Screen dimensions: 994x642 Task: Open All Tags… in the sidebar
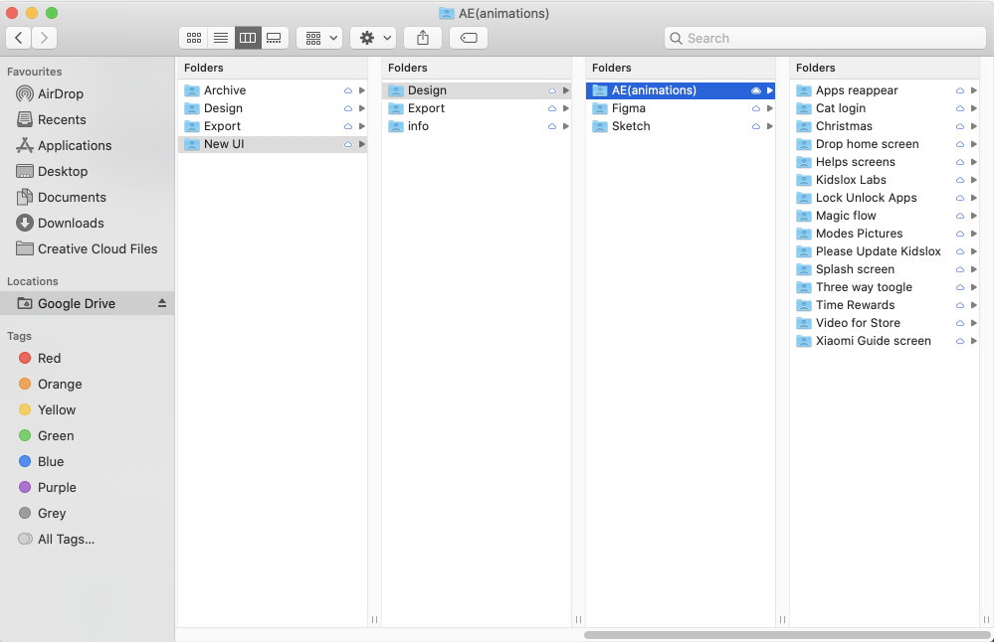point(66,539)
